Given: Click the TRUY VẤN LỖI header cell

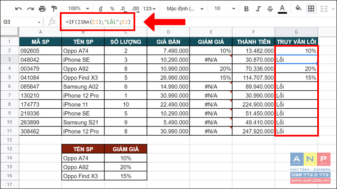Looking at the screenshot, I should pyautogui.click(x=296, y=42).
